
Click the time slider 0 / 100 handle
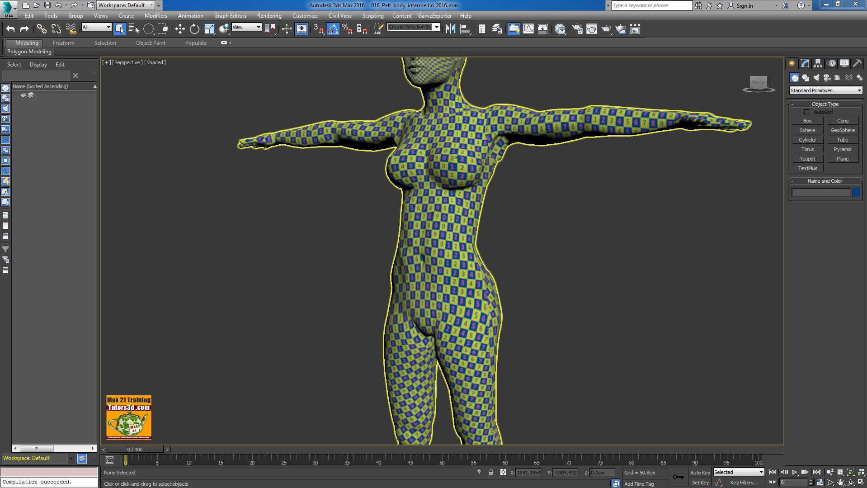tap(135, 450)
